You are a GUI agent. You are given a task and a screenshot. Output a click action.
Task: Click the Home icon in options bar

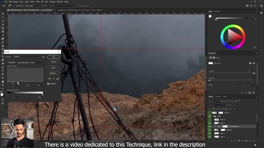coord(4,6)
